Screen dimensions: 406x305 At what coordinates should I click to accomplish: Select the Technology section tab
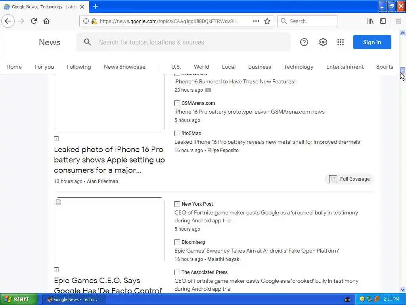pos(299,67)
